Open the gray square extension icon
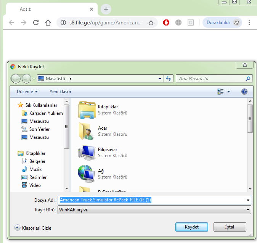This screenshot has width=257, height=243. [x=190, y=23]
